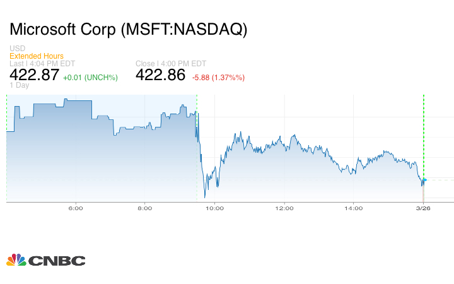This screenshot has height=284, width=454.
Task: Click the last price 422.87
Action: click(34, 75)
